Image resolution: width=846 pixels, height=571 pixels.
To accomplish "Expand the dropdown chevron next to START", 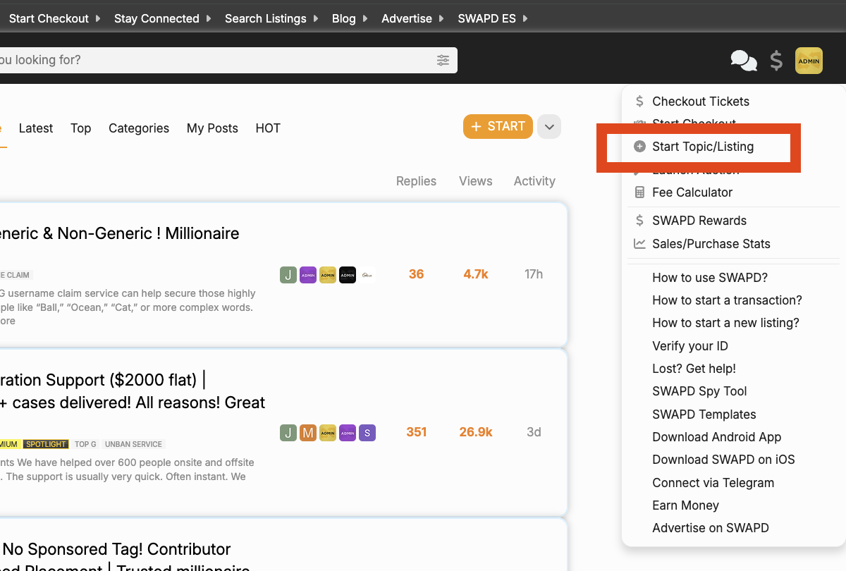I will click(x=549, y=127).
